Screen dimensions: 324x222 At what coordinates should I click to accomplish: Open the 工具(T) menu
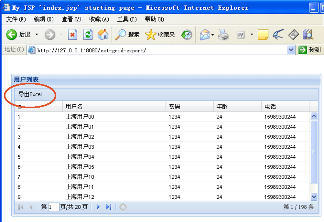tap(127, 19)
